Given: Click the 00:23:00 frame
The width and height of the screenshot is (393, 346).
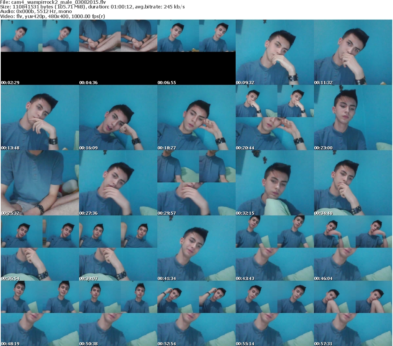Looking at the screenshot, I should click(x=353, y=118).
